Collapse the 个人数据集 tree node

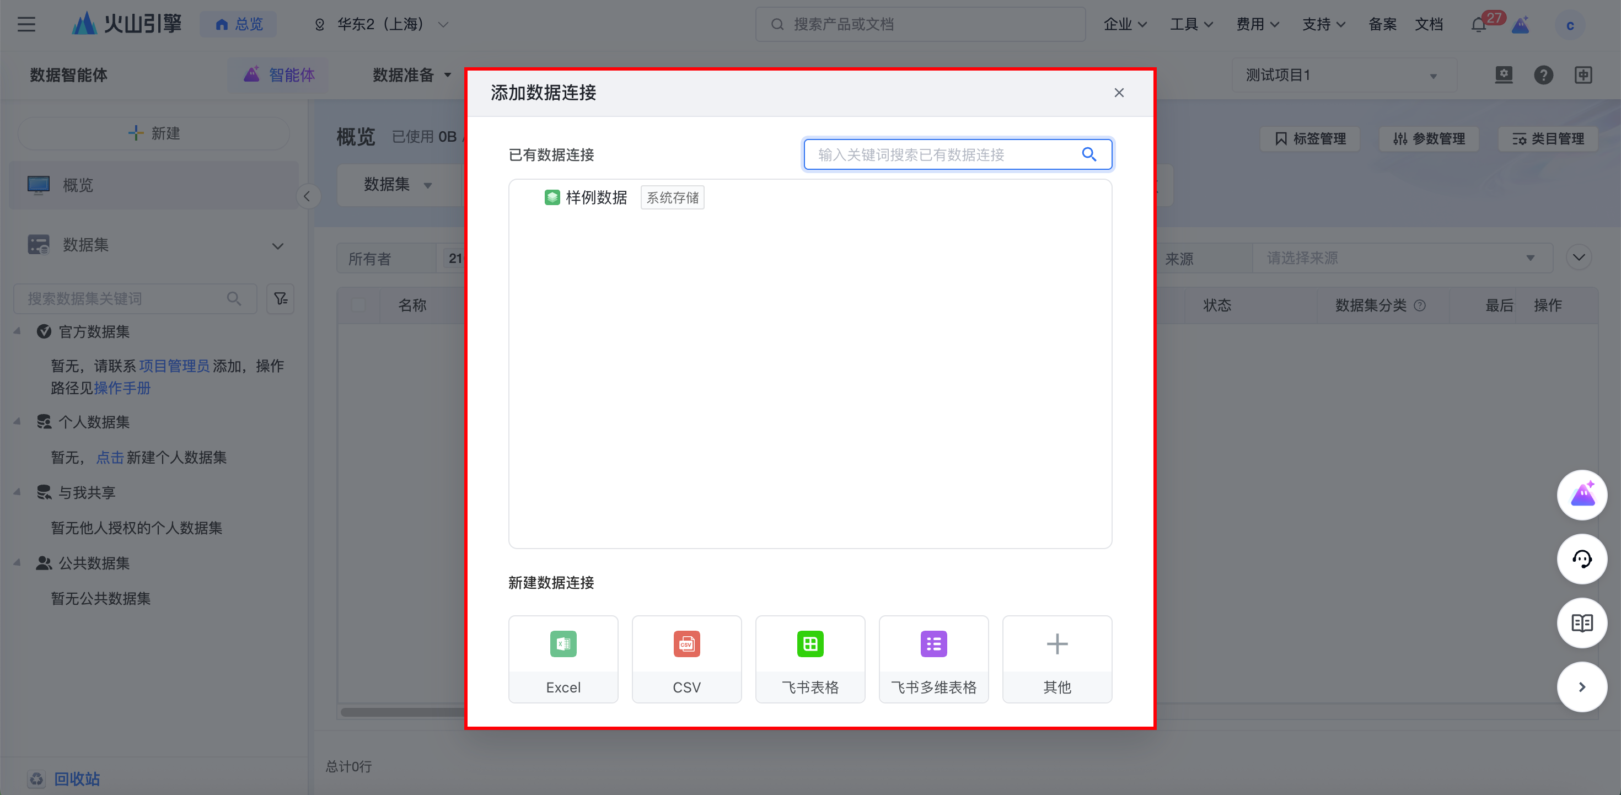click(x=17, y=422)
